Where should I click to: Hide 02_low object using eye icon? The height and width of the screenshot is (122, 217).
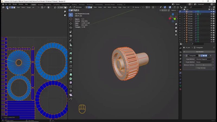(211, 14)
